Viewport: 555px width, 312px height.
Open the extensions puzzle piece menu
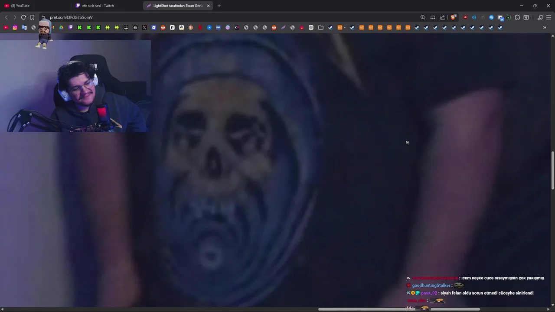pos(517,17)
